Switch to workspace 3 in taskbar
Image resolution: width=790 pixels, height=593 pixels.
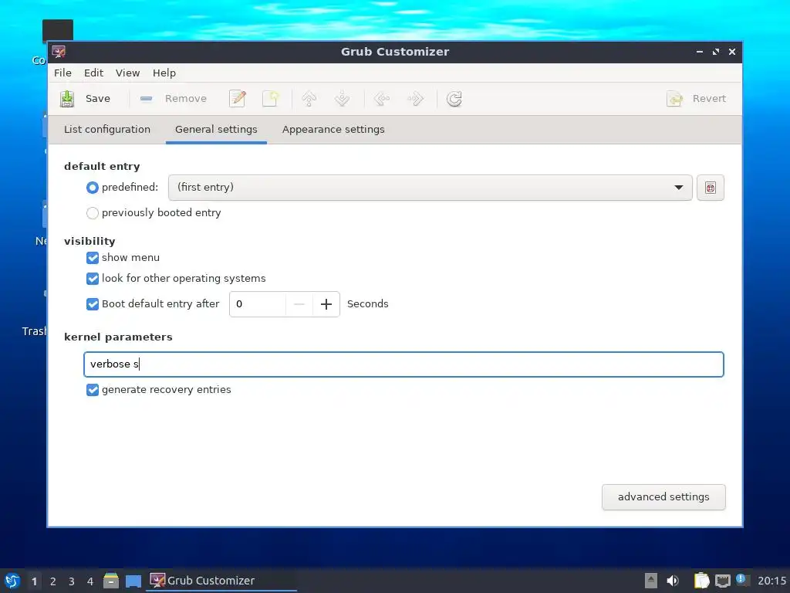tap(72, 581)
